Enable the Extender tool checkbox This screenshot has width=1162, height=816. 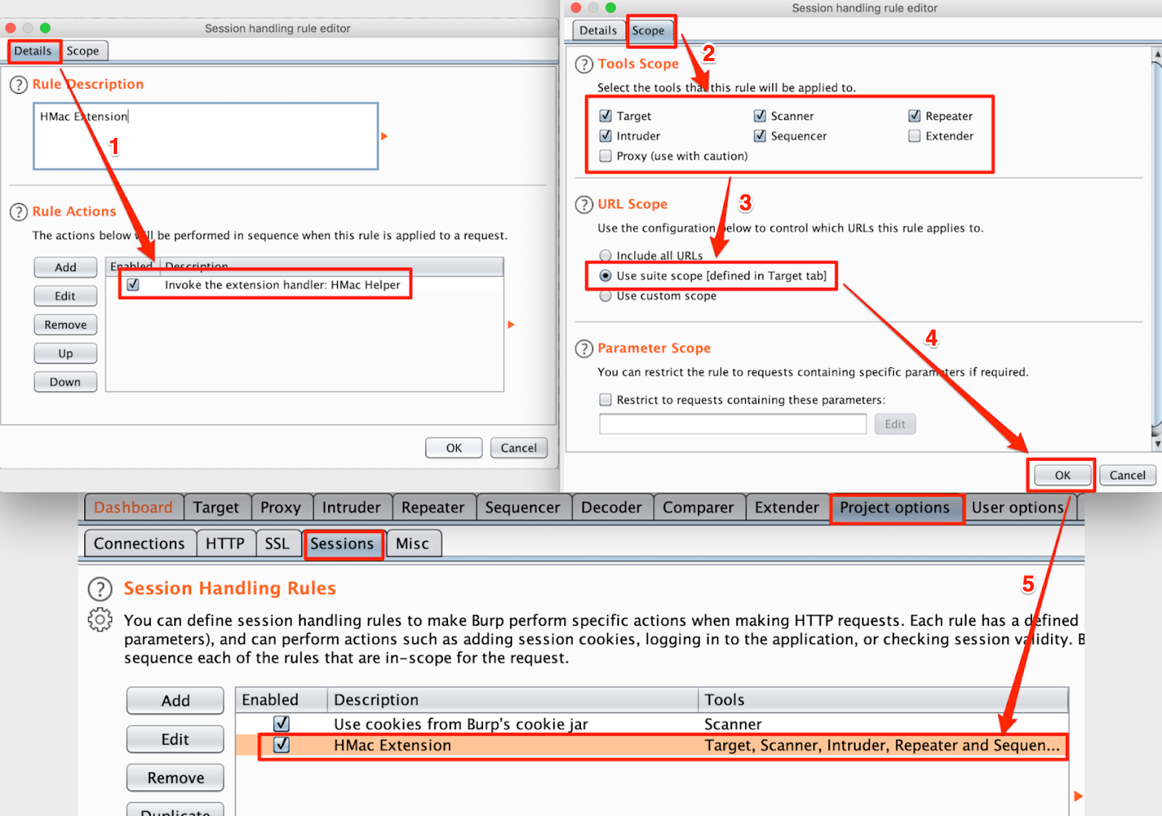coord(914,136)
